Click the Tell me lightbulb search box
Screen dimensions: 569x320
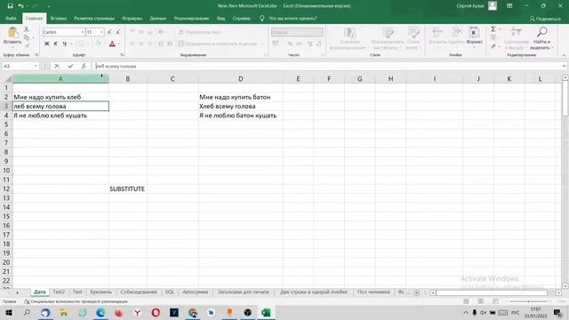[x=289, y=18]
